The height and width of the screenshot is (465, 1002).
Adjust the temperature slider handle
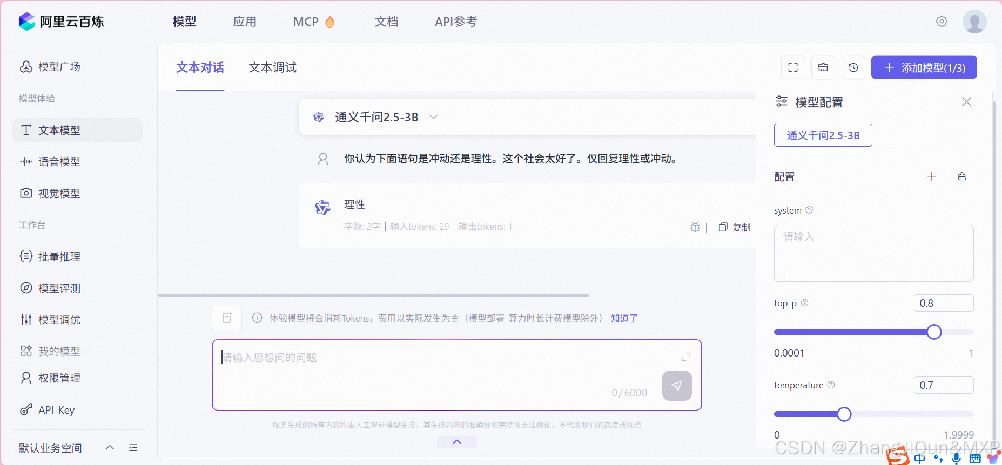point(844,414)
